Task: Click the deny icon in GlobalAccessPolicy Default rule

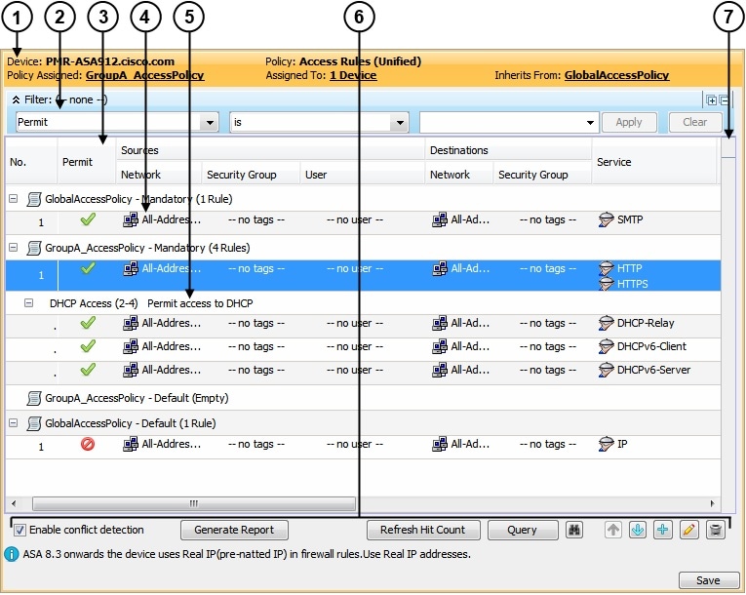Action: (88, 444)
